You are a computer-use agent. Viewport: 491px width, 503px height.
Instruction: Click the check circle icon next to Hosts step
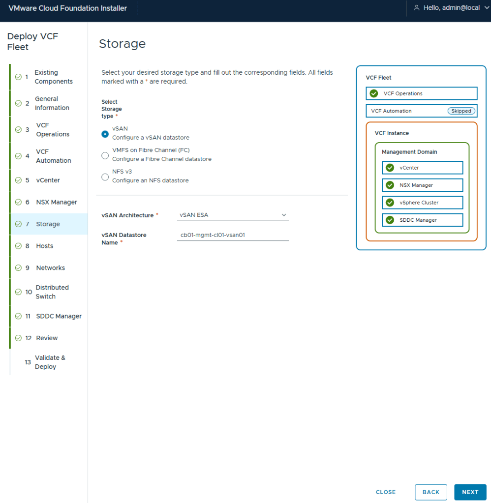[x=18, y=246]
